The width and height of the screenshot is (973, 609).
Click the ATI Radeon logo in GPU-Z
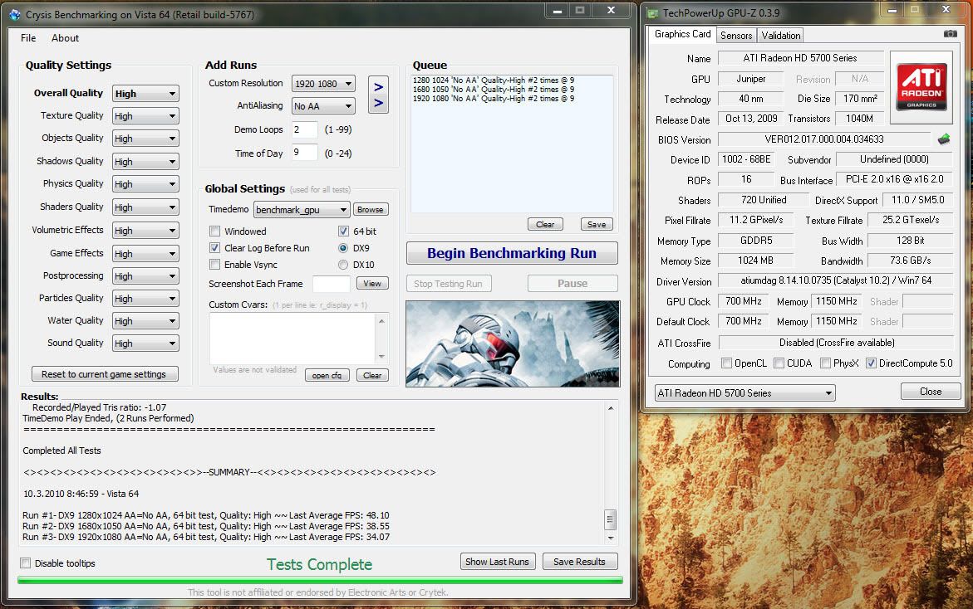point(921,87)
